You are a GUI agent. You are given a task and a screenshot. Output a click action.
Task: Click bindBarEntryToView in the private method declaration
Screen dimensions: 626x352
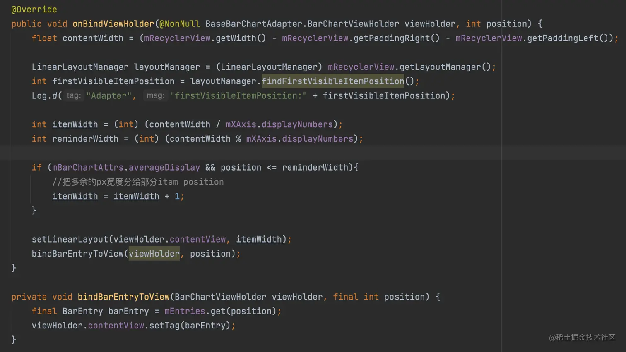coord(124,297)
